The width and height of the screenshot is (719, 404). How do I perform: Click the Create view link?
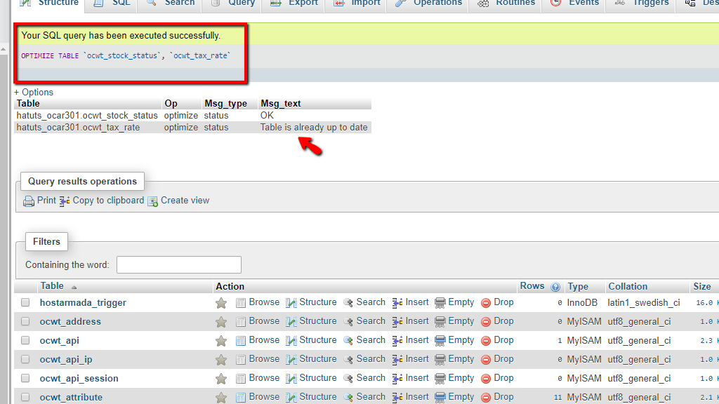point(185,200)
